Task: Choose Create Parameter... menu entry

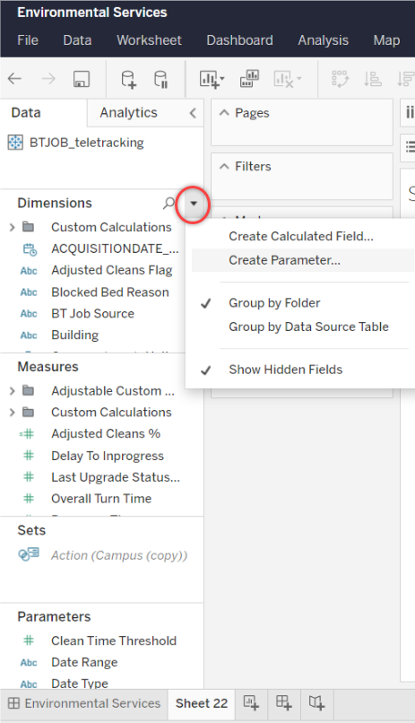Action: pos(285,260)
